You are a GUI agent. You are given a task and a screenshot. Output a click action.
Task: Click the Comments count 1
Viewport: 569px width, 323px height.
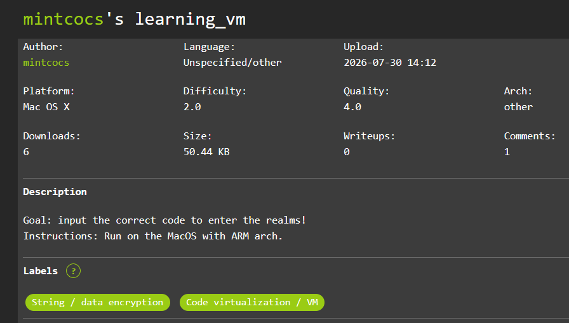[507, 152]
